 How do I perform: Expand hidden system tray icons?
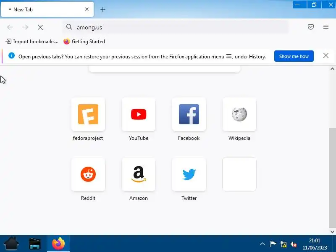point(262,244)
